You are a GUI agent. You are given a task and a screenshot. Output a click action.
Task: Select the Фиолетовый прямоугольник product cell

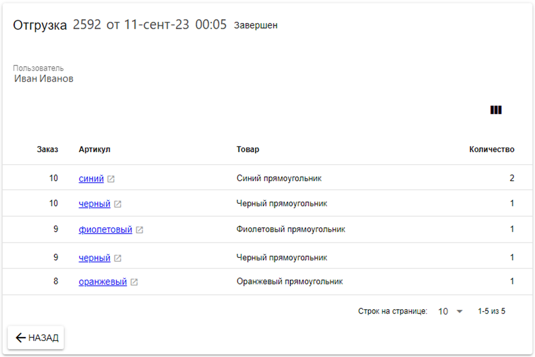tap(291, 229)
